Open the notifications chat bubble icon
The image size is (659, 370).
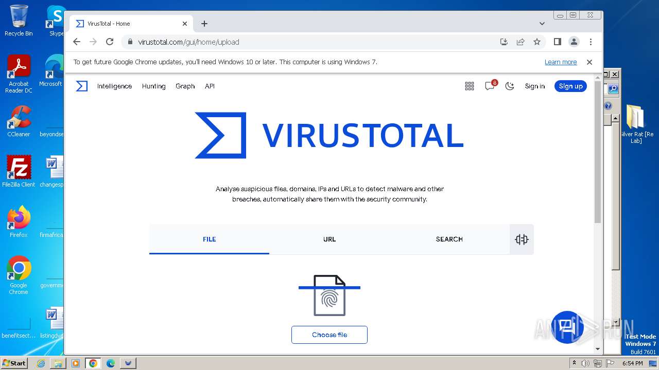490,86
